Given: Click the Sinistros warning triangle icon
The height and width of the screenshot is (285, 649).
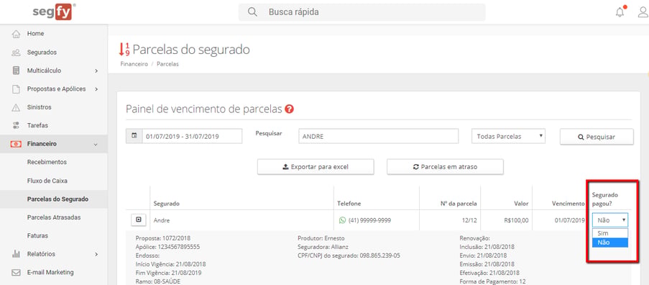Looking at the screenshot, I should (16, 107).
